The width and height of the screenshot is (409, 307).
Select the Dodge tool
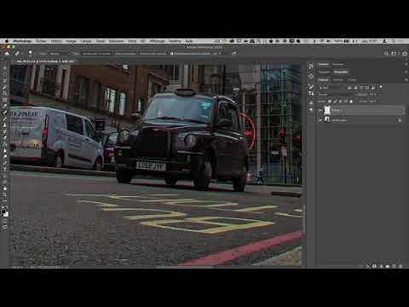pos(5,156)
